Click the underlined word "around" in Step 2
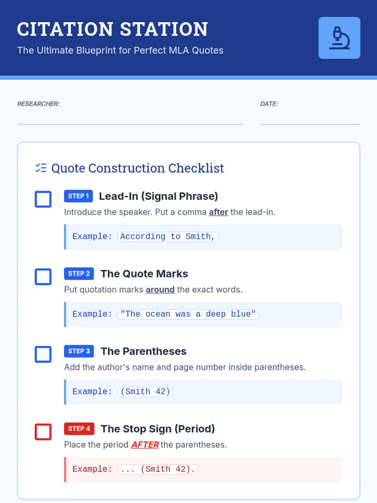This screenshot has height=503, width=377. (x=160, y=290)
